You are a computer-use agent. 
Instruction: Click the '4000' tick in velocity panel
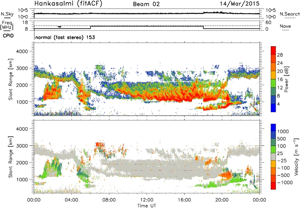(x=22, y=129)
